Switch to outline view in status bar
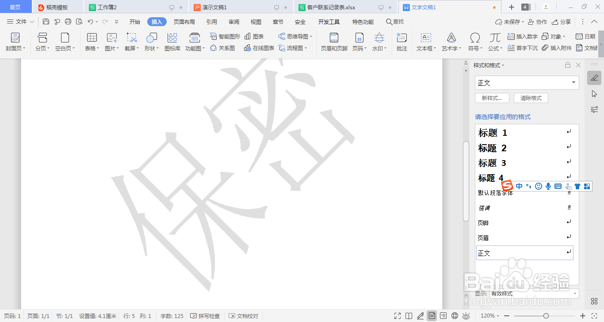 (x=443, y=316)
